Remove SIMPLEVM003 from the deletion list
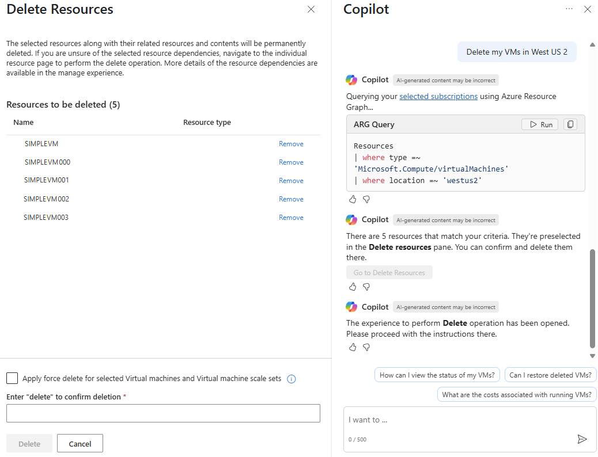Viewport: 598px width, 457px height. 291,218
